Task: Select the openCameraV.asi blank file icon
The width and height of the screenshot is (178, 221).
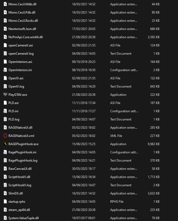Action: click(5, 45)
